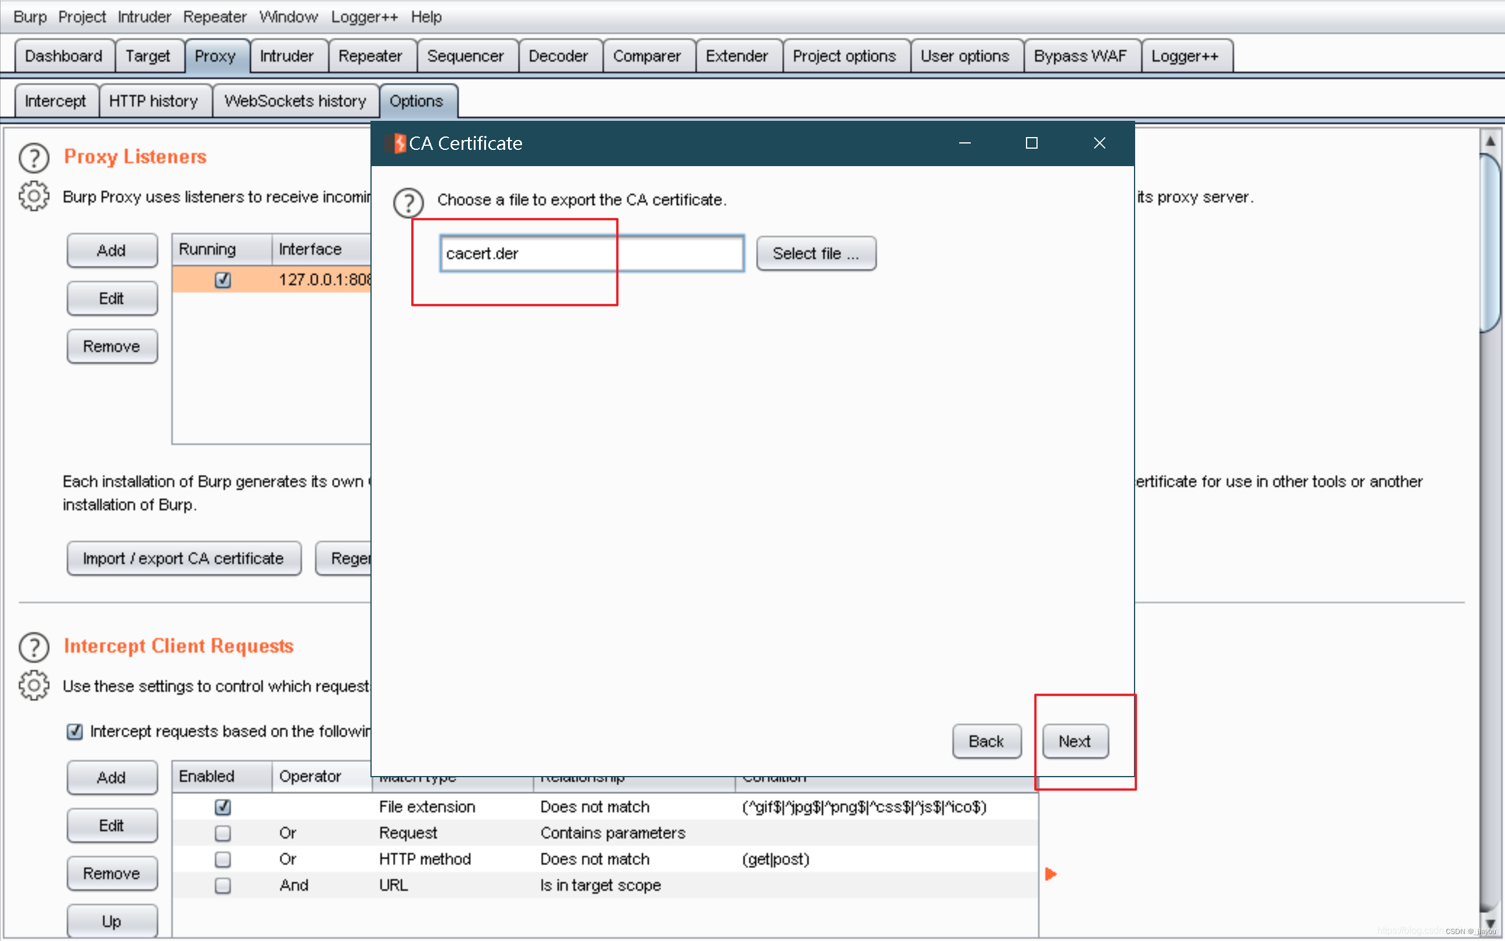The image size is (1505, 941).
Task: Open the Intercept Client Requests gear icon
Action: pyautogui.click(x=34, y=686)
